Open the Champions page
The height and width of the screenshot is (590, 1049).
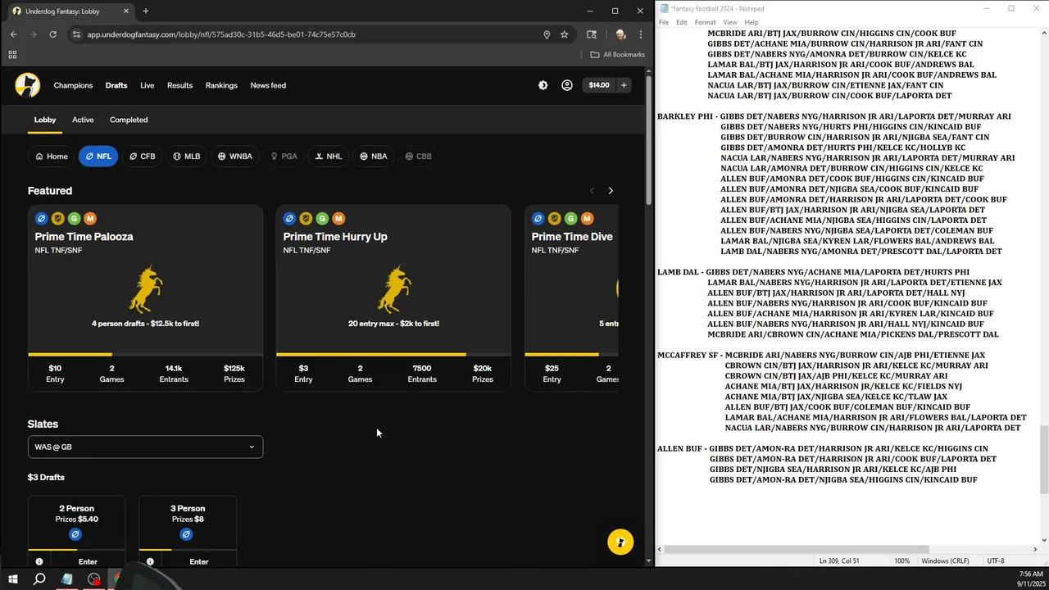73,85
